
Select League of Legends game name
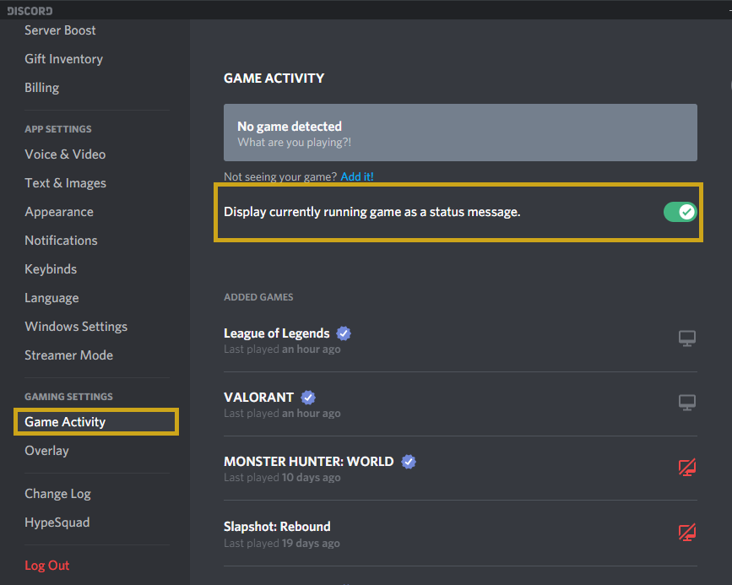(x=276, y=333)
